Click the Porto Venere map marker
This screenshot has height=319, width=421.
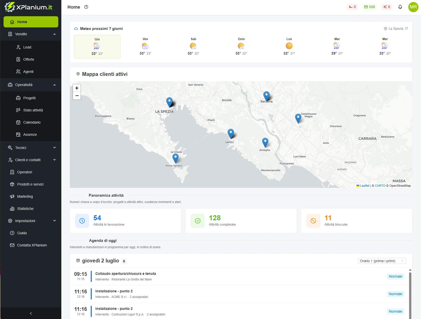click(x=175, y=158)
